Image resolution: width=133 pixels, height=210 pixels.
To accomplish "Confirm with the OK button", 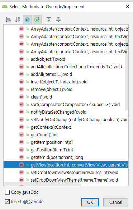I will pyautogui.click(x=90, y=202).
